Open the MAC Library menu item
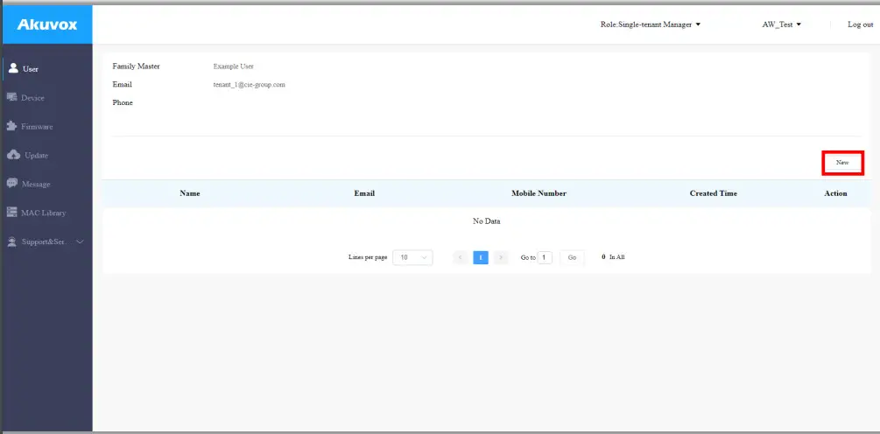 [x=46, y=213]
